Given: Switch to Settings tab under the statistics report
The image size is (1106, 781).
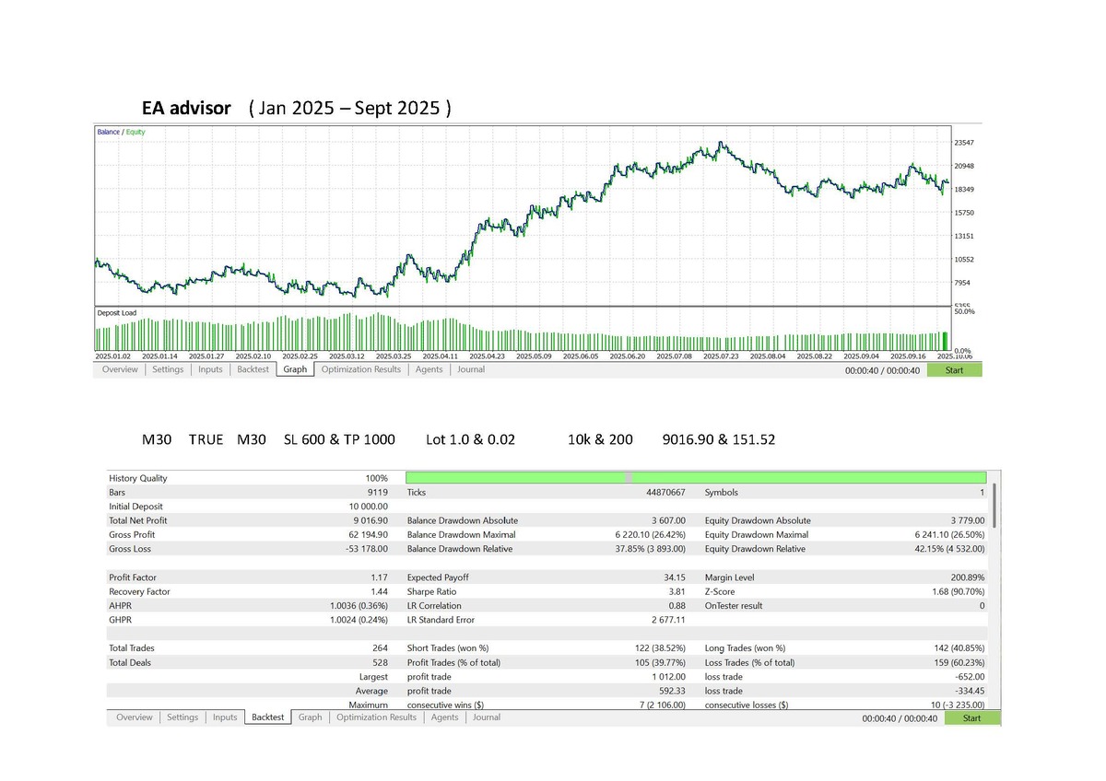Looking at the screenshot, I should [x=182, y=717].
